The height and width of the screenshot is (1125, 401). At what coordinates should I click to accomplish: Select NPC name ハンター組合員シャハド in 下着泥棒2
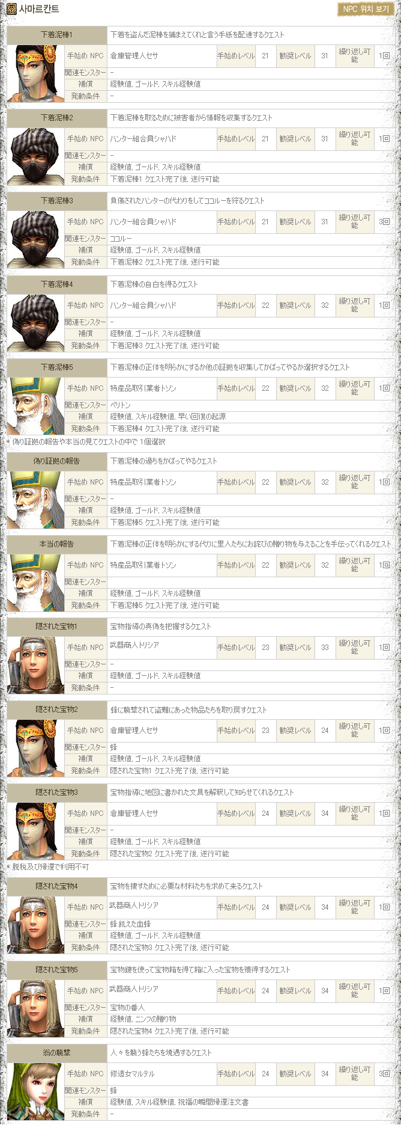pos(143,139)
